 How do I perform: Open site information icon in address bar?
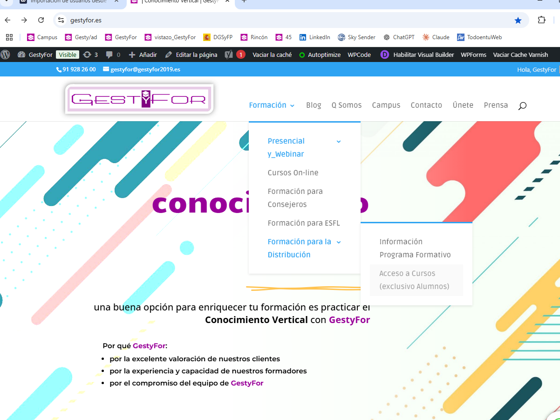click(61, 20)
